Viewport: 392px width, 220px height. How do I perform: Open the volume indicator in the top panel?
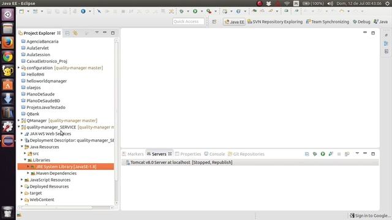pyautogui.click(x=330, y=3)
